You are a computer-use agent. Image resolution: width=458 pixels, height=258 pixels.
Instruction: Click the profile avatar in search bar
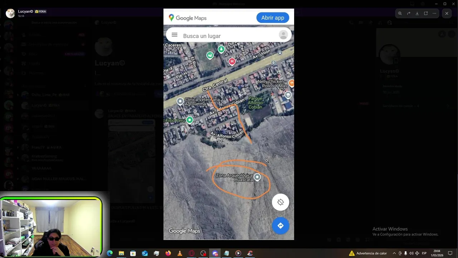[x=283, y=35]
